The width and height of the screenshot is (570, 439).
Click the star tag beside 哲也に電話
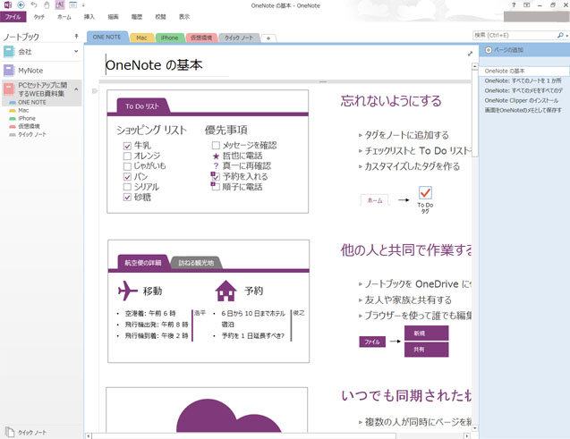pyautogui.click(x=216, y=156)
